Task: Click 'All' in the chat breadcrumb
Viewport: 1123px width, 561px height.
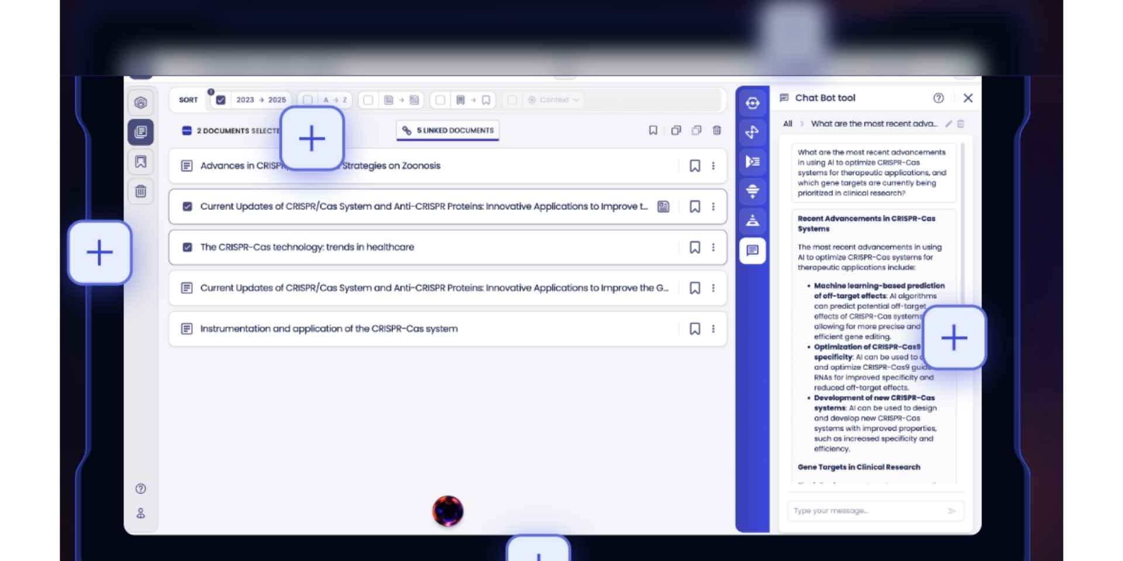Action: coord(787,124)
